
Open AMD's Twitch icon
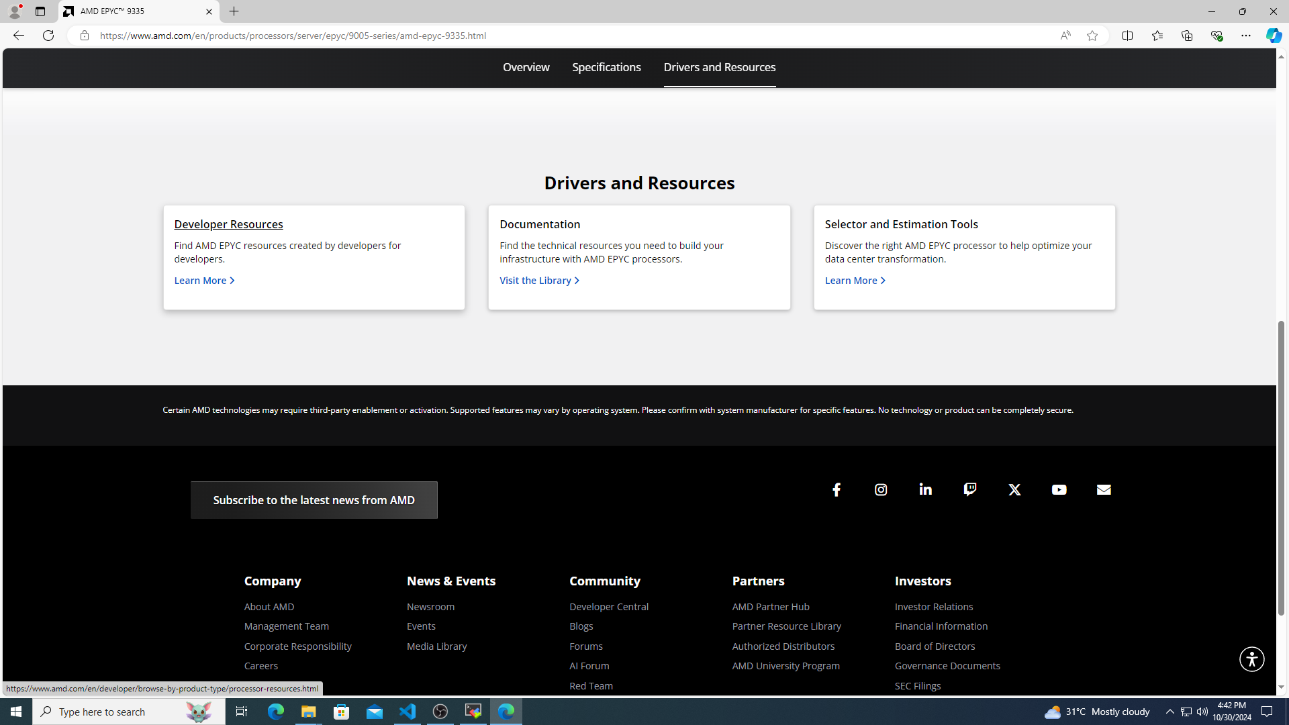(970, 490)
